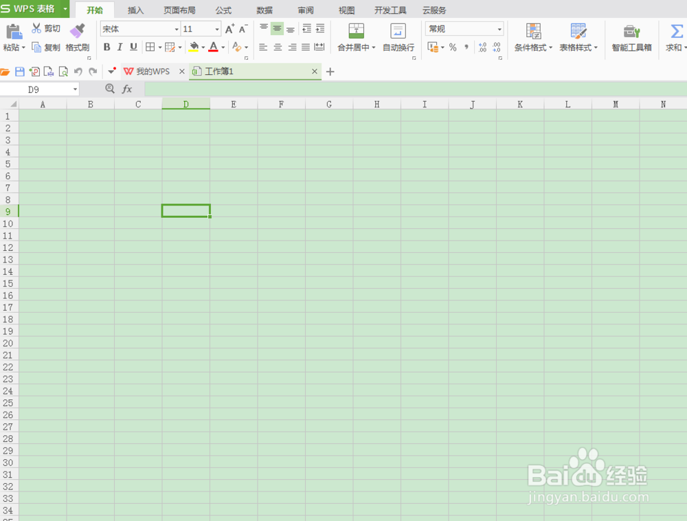Toggle Bold formatting
The height and width of the screenshot is (521, 687).
pos(107,47)
